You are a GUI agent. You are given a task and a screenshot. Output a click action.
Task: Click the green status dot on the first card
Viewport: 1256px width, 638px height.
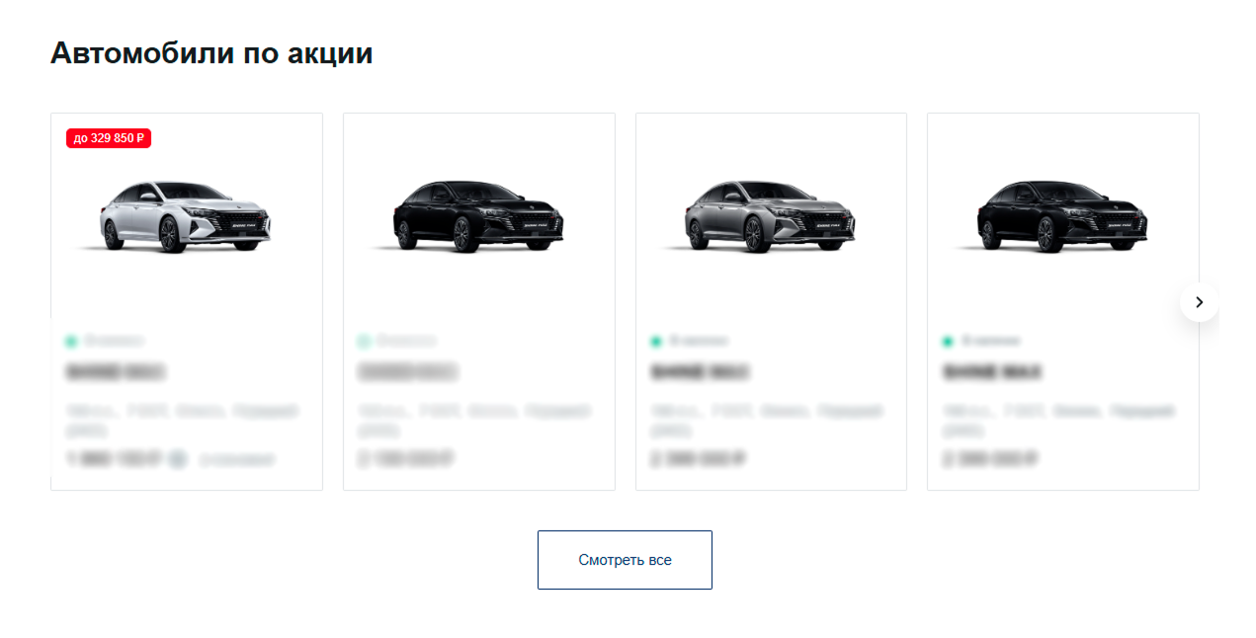(71, 342)
